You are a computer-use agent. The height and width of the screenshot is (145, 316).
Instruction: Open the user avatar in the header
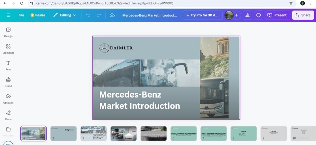[x=229, y=15]
